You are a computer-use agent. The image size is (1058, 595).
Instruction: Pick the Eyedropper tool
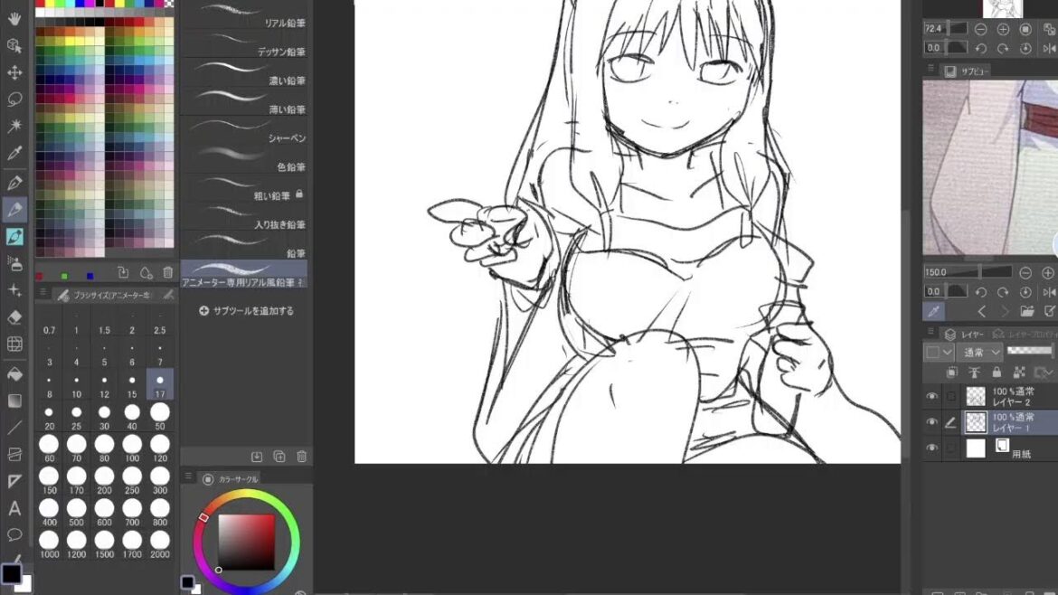click(x=14, y=155)
